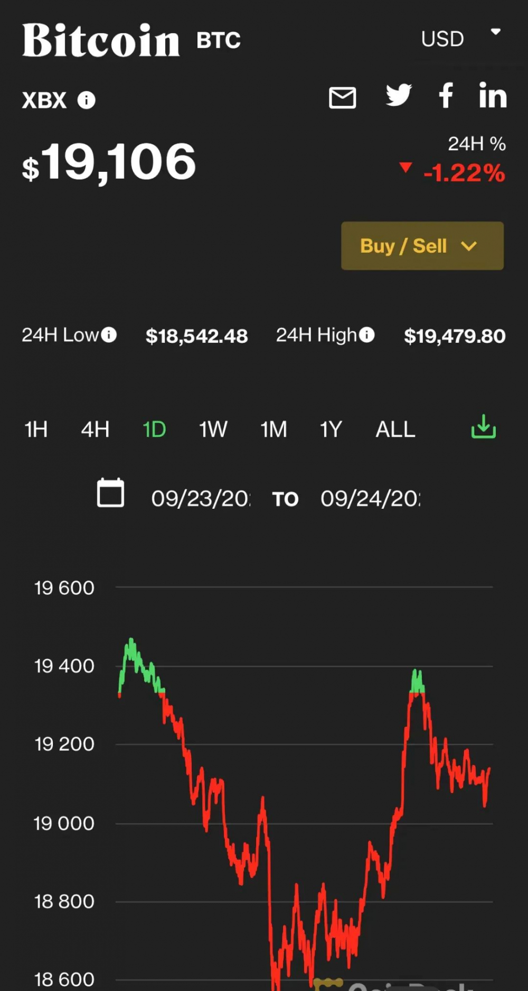
Task: Edit the end date 09/24 field
Action: [x=370, y=499]
